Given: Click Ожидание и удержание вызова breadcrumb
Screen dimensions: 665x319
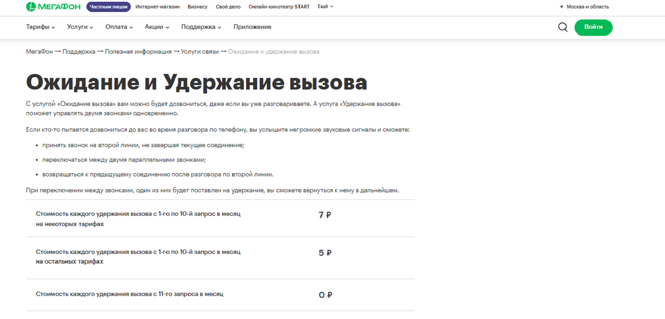Looking at the screenshot, I should 274,52.
